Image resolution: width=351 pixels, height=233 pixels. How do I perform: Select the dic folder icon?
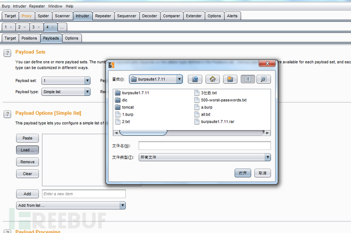(118, 100)
